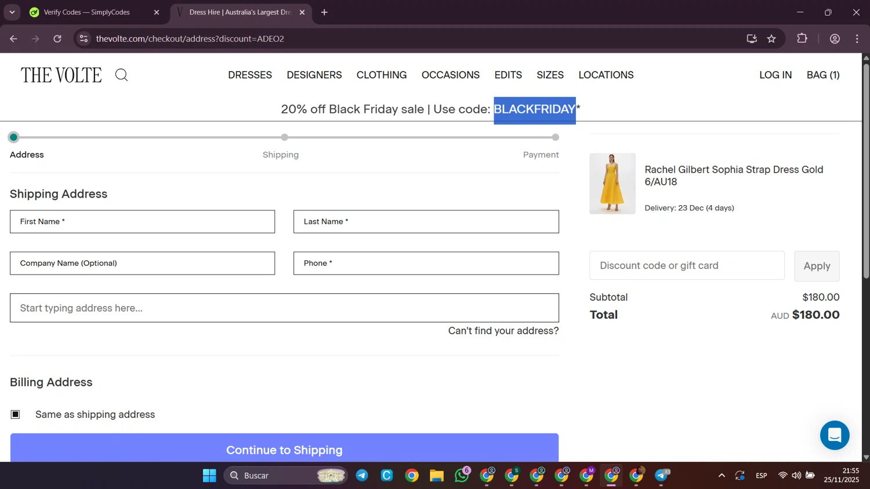Image resolution: width=870 pixels, height=489 pixels.
Task: View site information icon beside URL
Action: coord(84,39)
